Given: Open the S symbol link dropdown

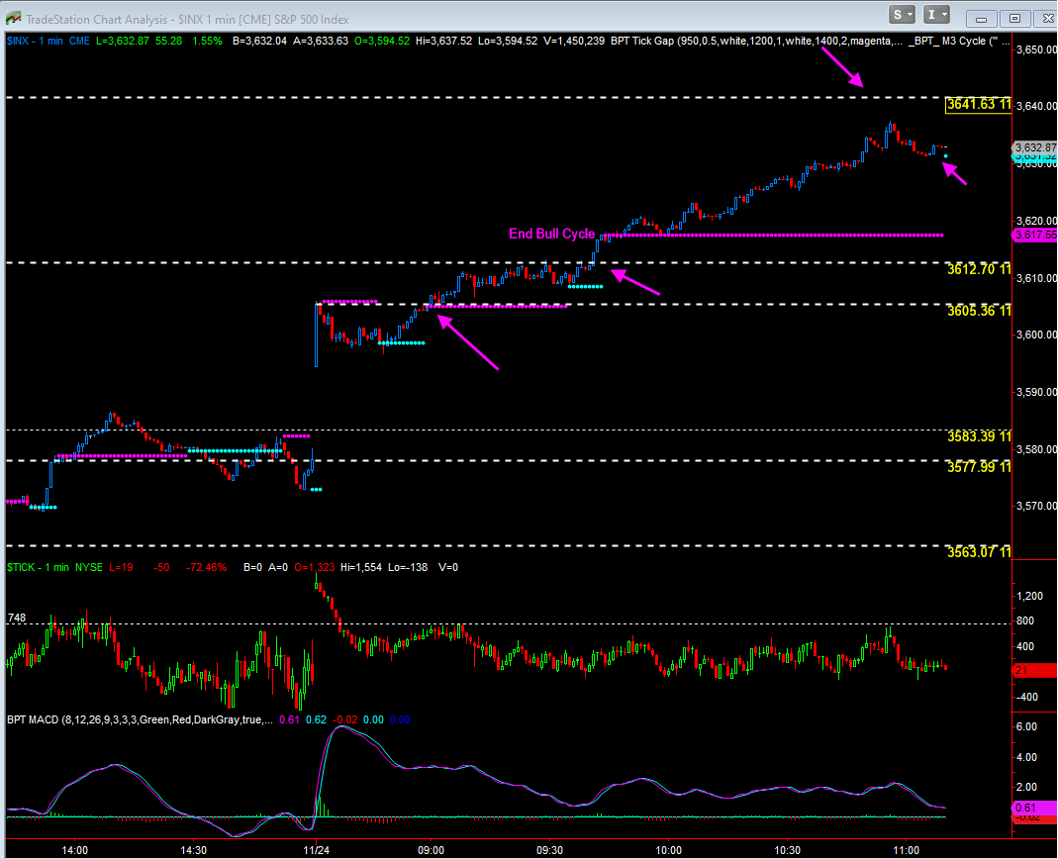Looking at the screenshot, I should (902, 15).
